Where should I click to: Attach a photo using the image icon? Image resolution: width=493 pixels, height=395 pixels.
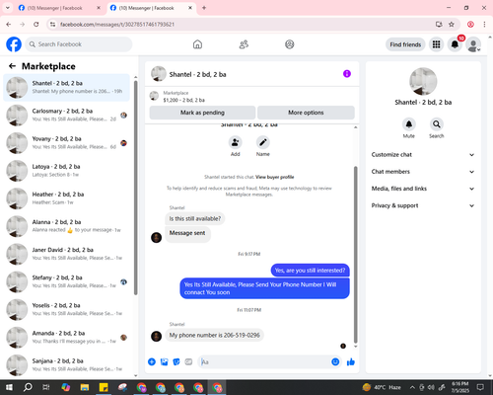[164, 362]
